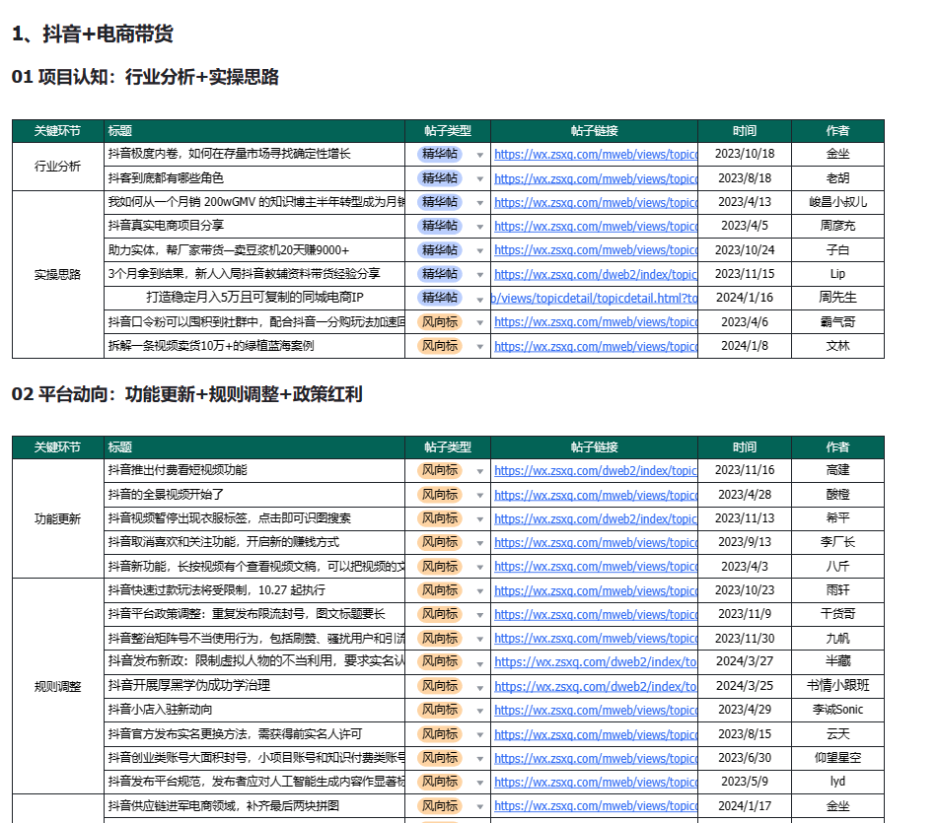Expand type dropdown in 抖音真实电商项目分享 row
Image resolution: width=939 pixels, height=823 pixels.
point(479,227)
